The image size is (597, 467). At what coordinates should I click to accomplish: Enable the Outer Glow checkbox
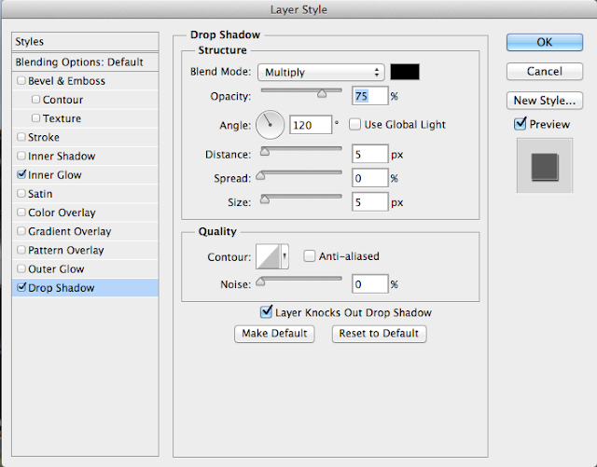click(21, 268)
